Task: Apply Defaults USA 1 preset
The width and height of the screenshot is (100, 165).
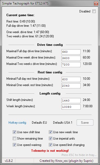Action: tap(63, 123)
